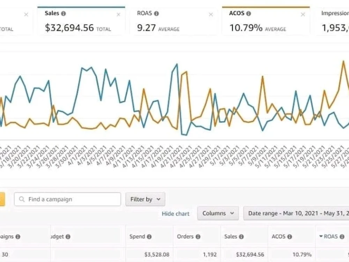Click info icon beside Sales column header

pos(241,236)
